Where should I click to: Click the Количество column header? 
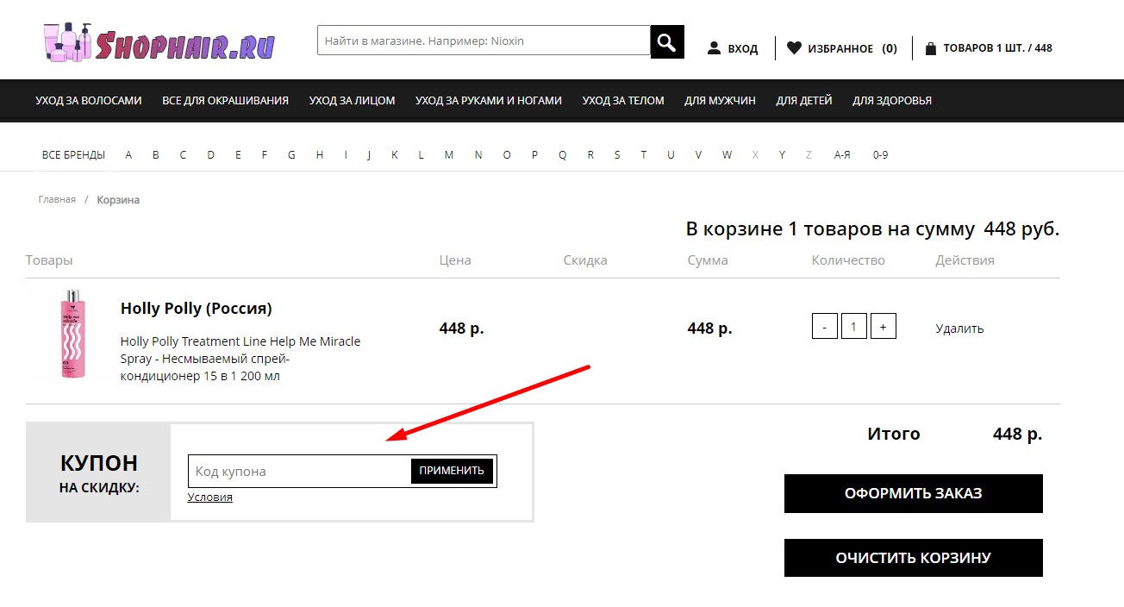848,260
